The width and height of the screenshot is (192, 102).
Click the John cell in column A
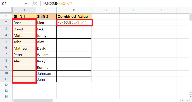(24, 42)
